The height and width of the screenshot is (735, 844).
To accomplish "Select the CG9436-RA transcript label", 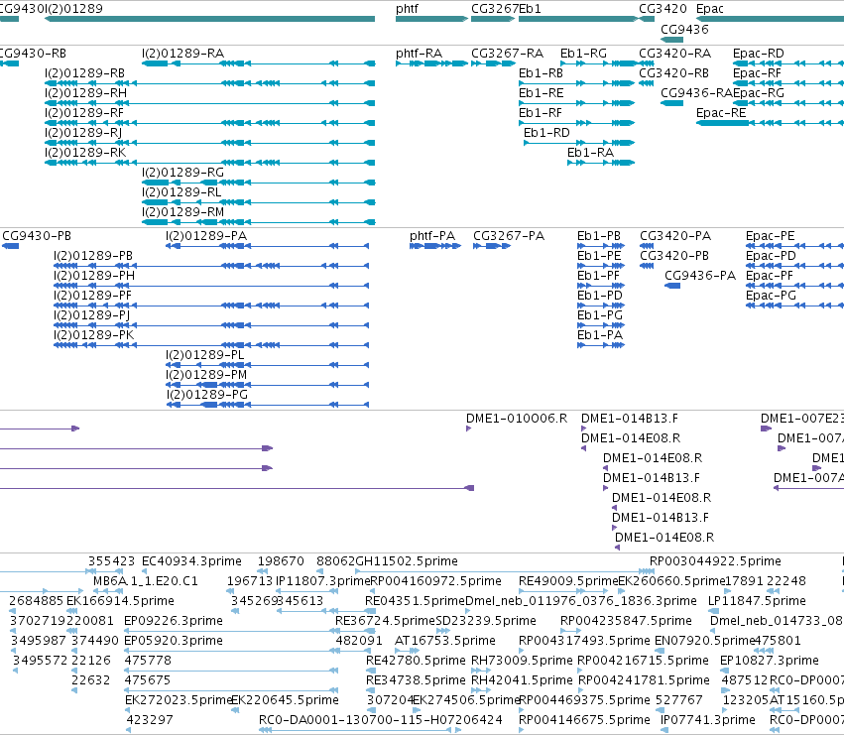I will (696, 93).
